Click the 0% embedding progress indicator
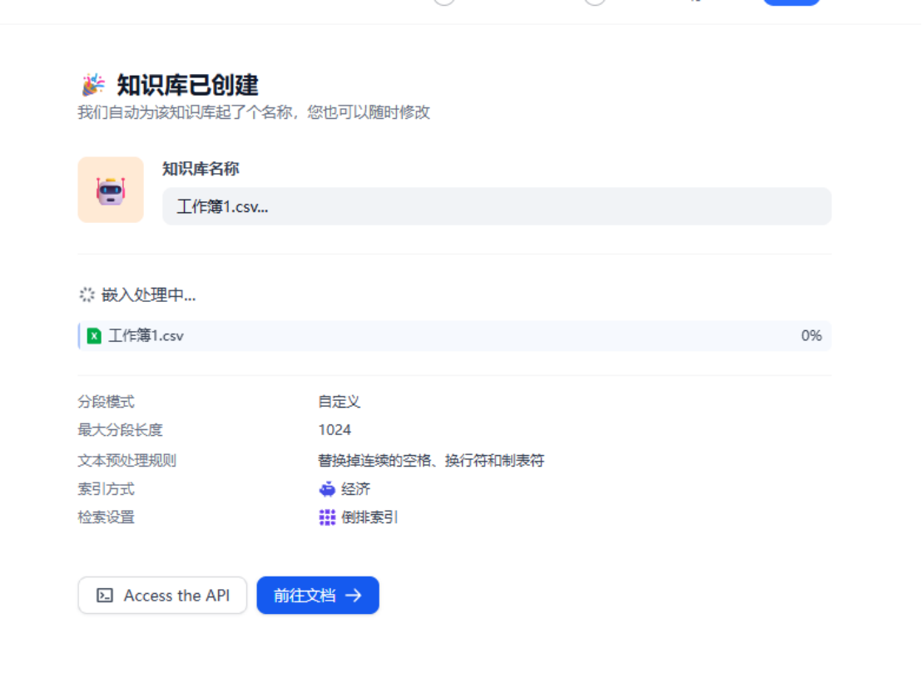This screenshot has height=673, width=922. 810,336
